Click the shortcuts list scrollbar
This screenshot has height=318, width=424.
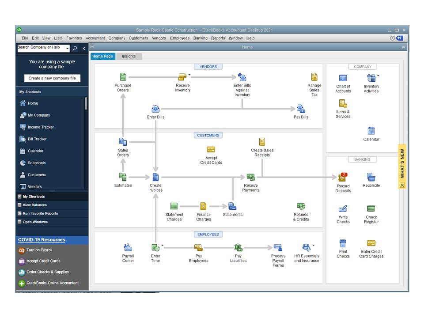(x=86, y=103)
